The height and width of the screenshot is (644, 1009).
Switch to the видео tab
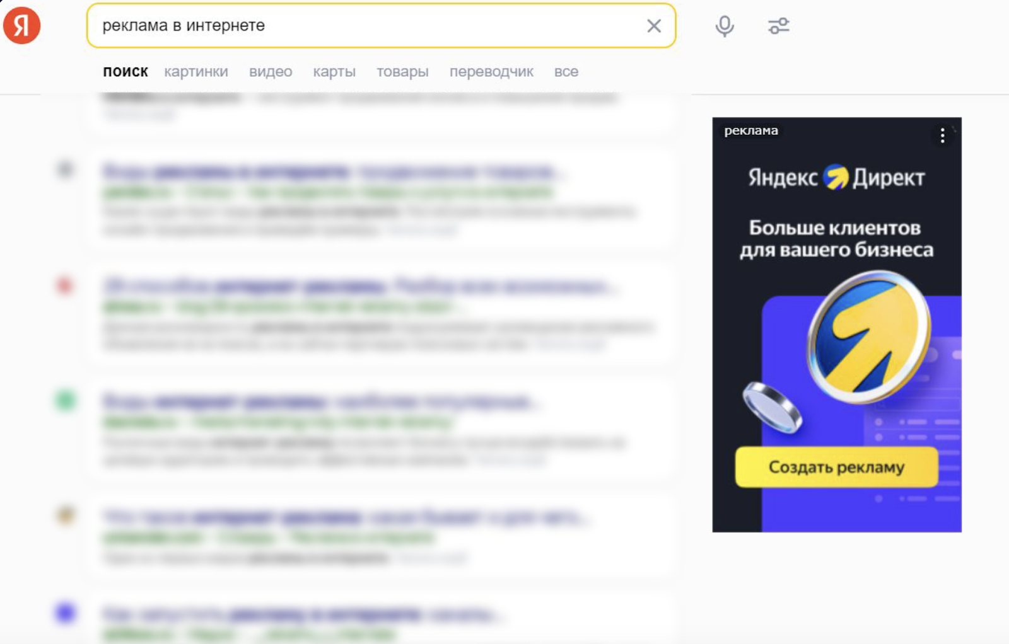(271, 71)
